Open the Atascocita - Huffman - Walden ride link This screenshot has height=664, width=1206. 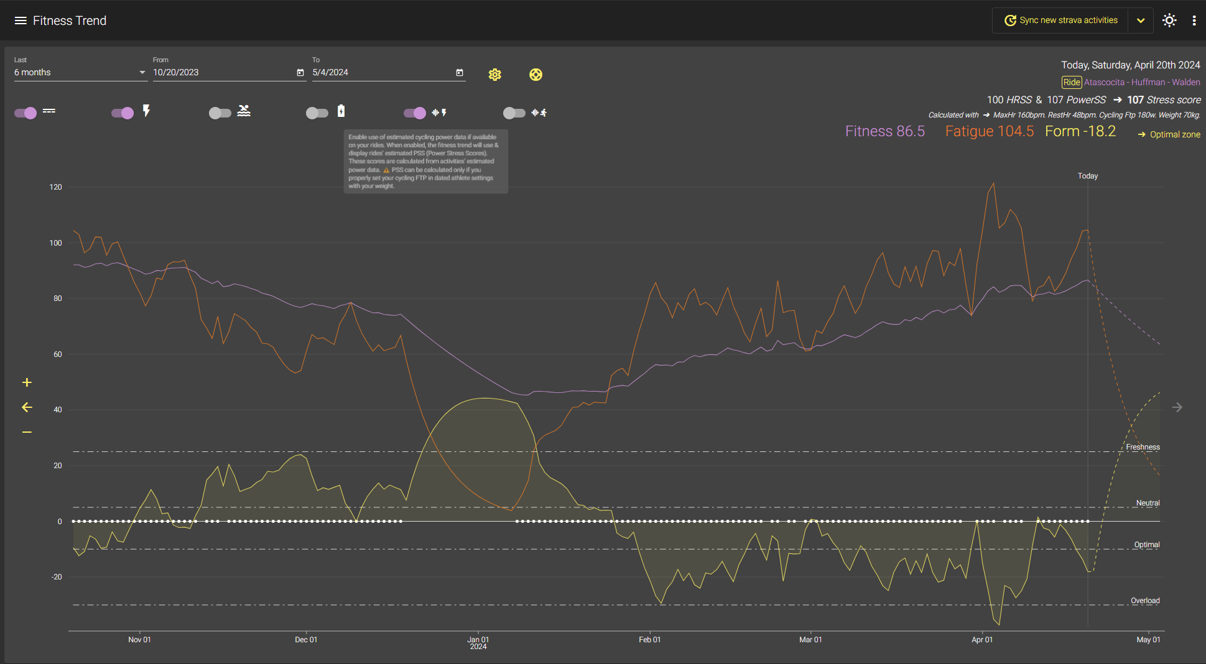[x=1142, y=82]
